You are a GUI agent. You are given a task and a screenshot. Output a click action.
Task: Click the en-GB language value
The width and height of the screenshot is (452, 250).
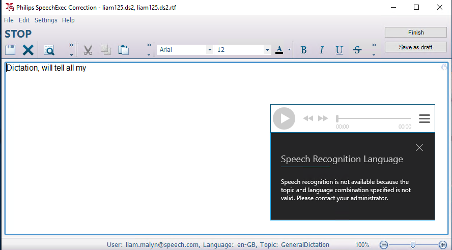pyautogui.click(x=246, y=245)
